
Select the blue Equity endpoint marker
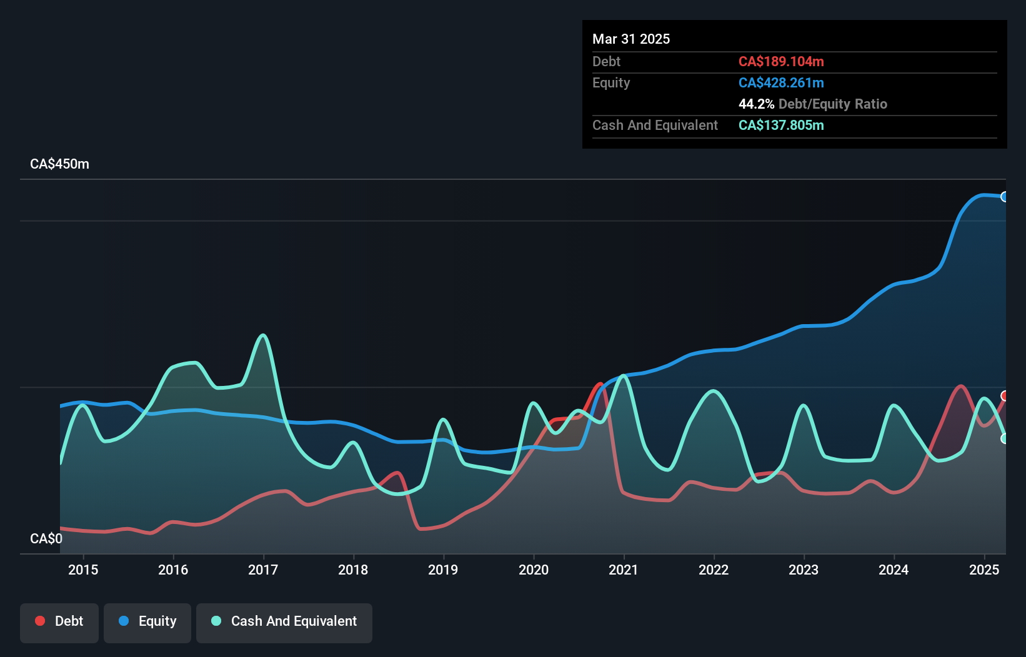pyautogui.click(x=1005, y=197)
